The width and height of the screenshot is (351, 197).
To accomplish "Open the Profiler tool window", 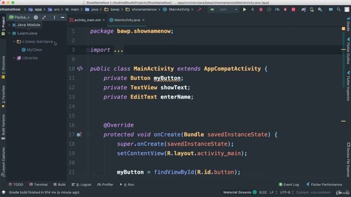I will (105, 184).
